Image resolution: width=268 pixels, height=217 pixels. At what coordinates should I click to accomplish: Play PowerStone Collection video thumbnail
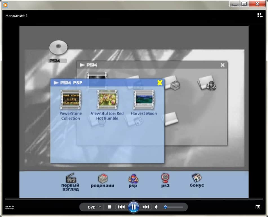70,100
